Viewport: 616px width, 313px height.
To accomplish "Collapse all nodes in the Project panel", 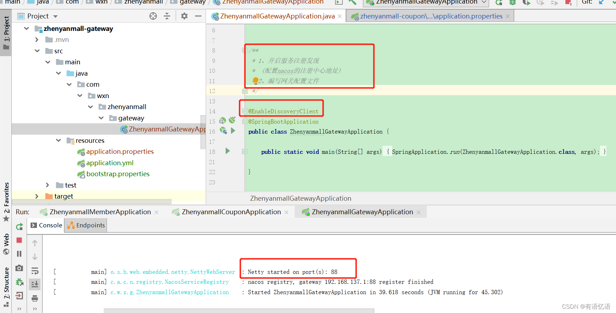I will click(x=167, y=16).
